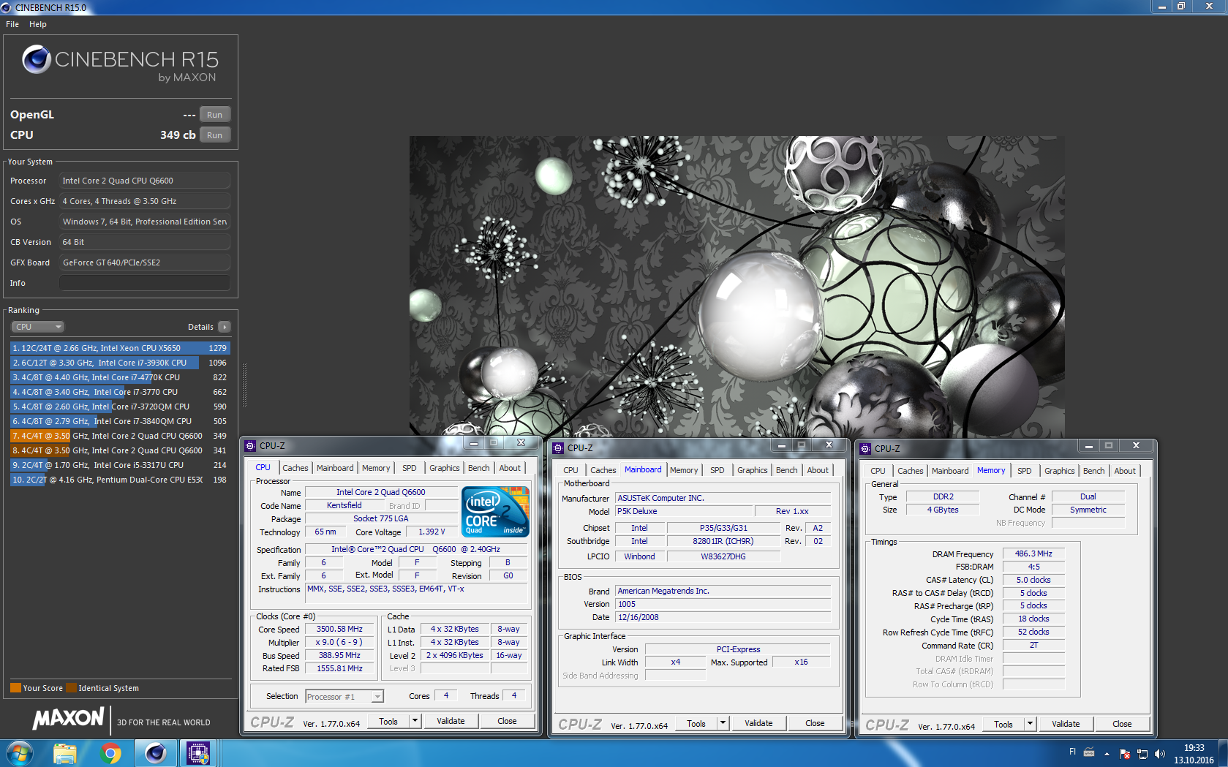Expand Tools arrow in the Memory window
This screenshot has width=1228, height=767.
tap(1030, 724)
